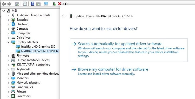195x99 pixels.
Task: Select the Print queues label
Action: pyautogui.click(x=25, y=87)
